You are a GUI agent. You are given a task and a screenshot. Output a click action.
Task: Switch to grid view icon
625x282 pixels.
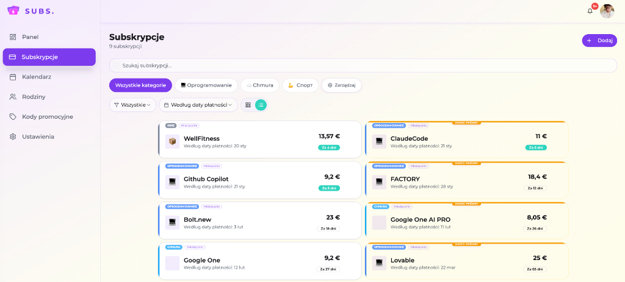(x=248, y=105)
